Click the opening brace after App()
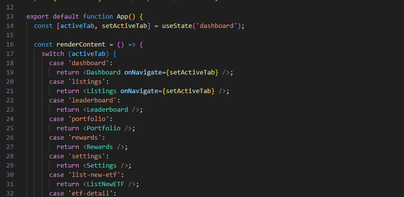Screen dimensions: 404x197 141,17
